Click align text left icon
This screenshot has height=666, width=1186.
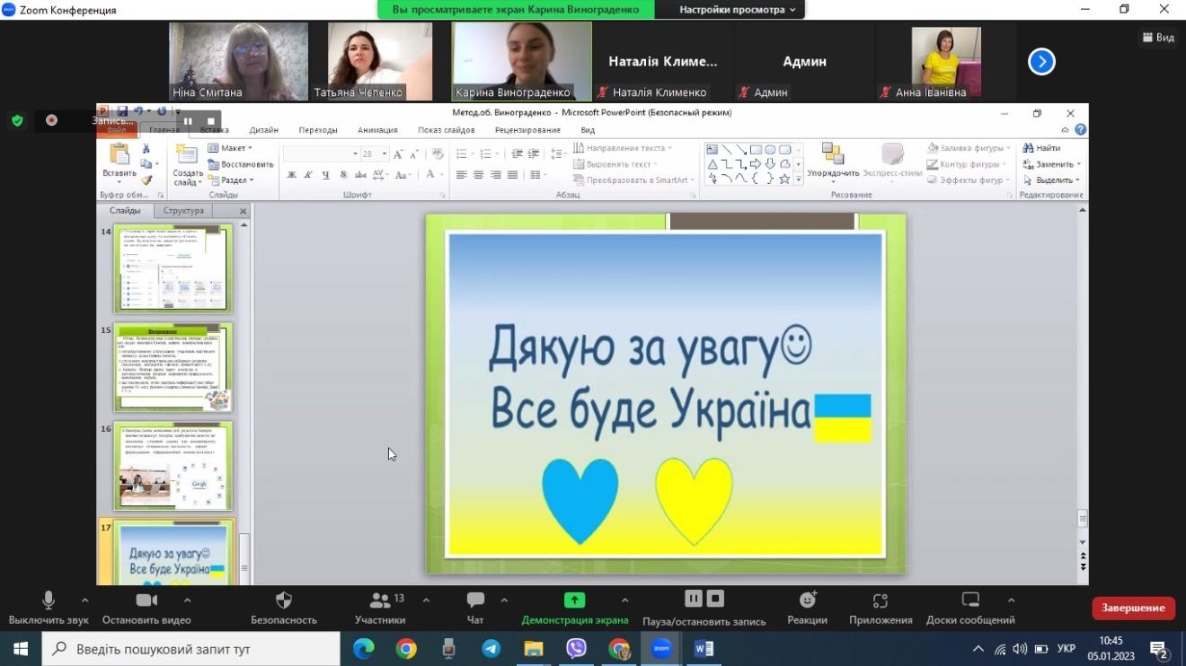(461, 175)
